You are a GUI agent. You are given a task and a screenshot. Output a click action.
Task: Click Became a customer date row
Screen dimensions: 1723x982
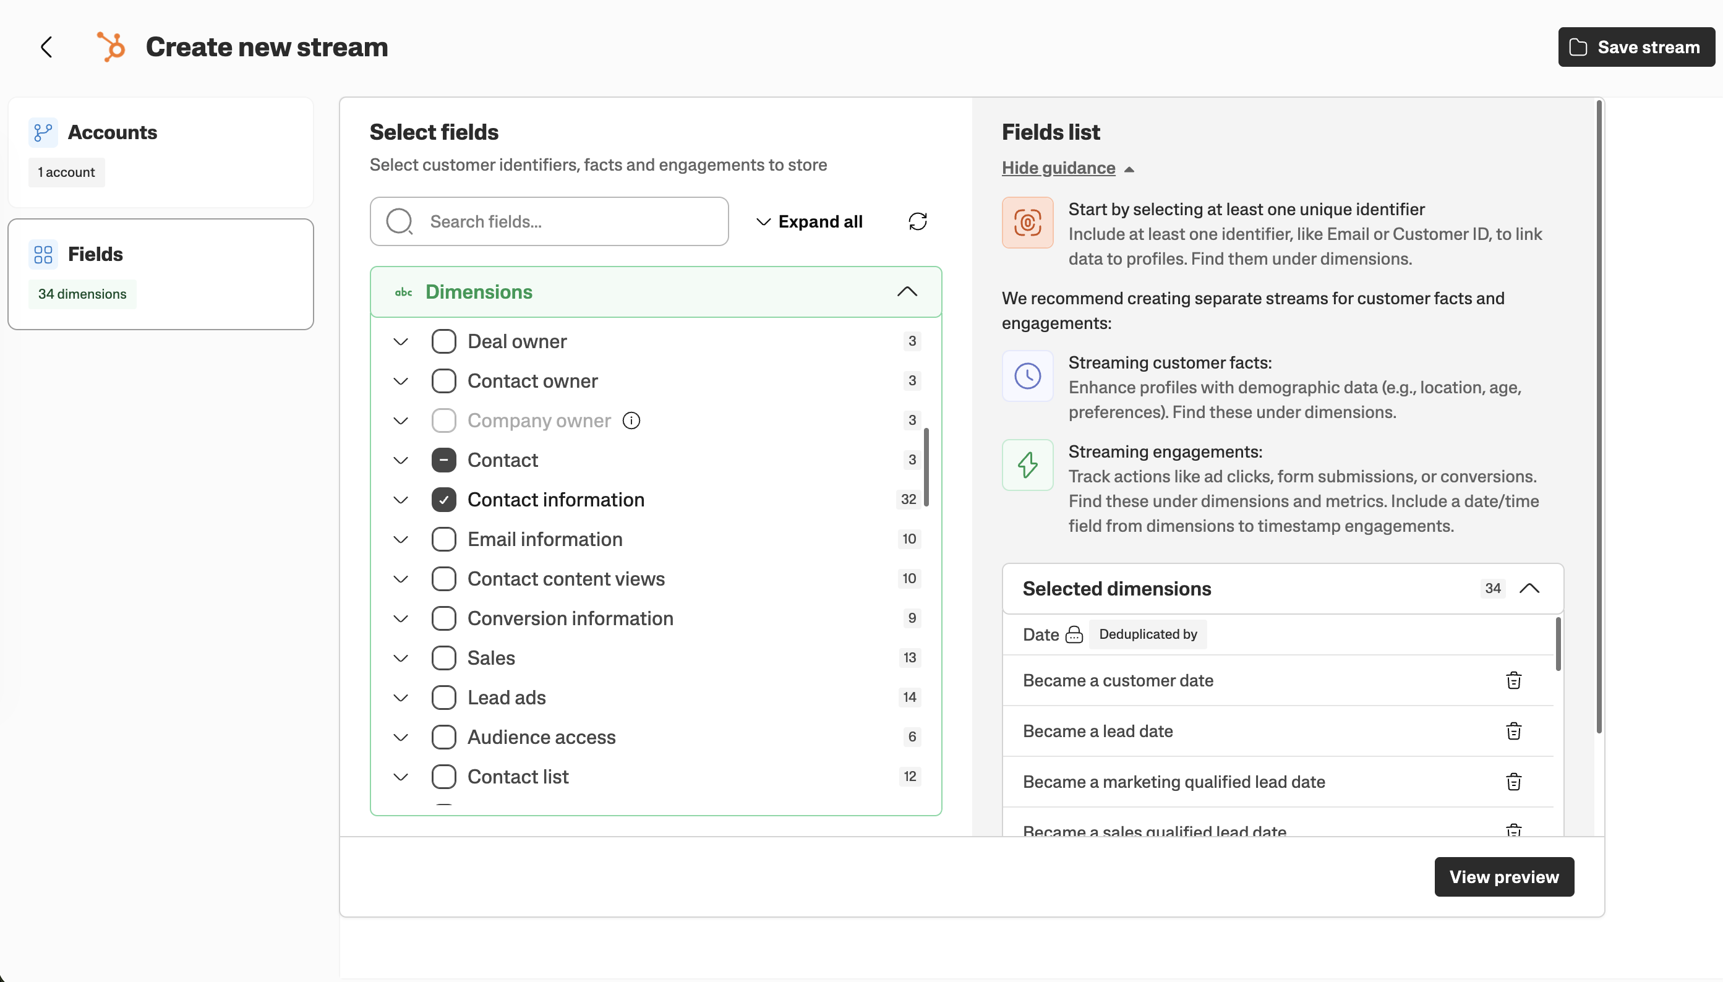pyautogui.click(x=1278, y=680)
